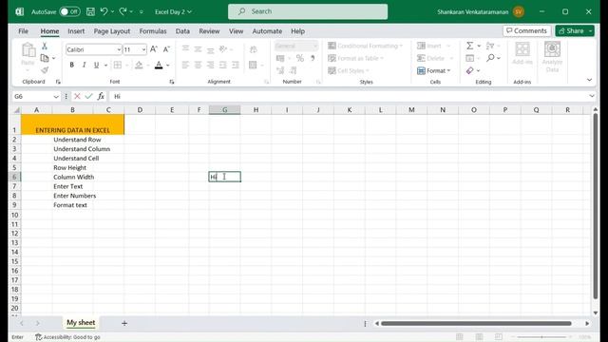
Task: Click the Borders icon
Action: (x=118, y=66)
